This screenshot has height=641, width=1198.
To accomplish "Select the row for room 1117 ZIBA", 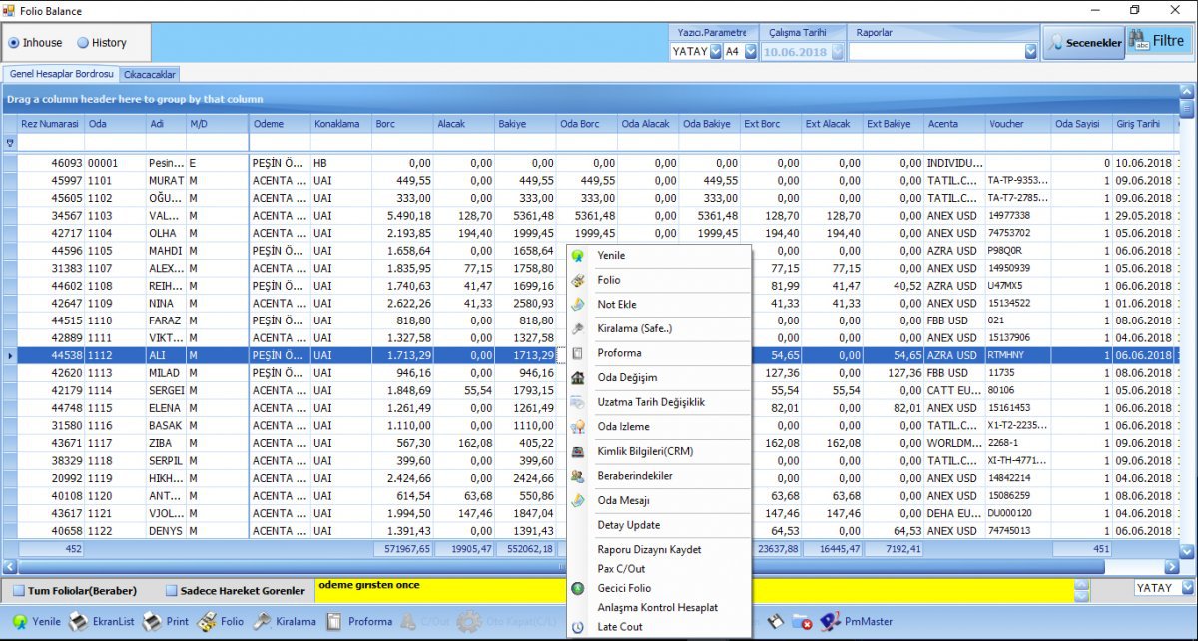I will [x=589, y=442].
